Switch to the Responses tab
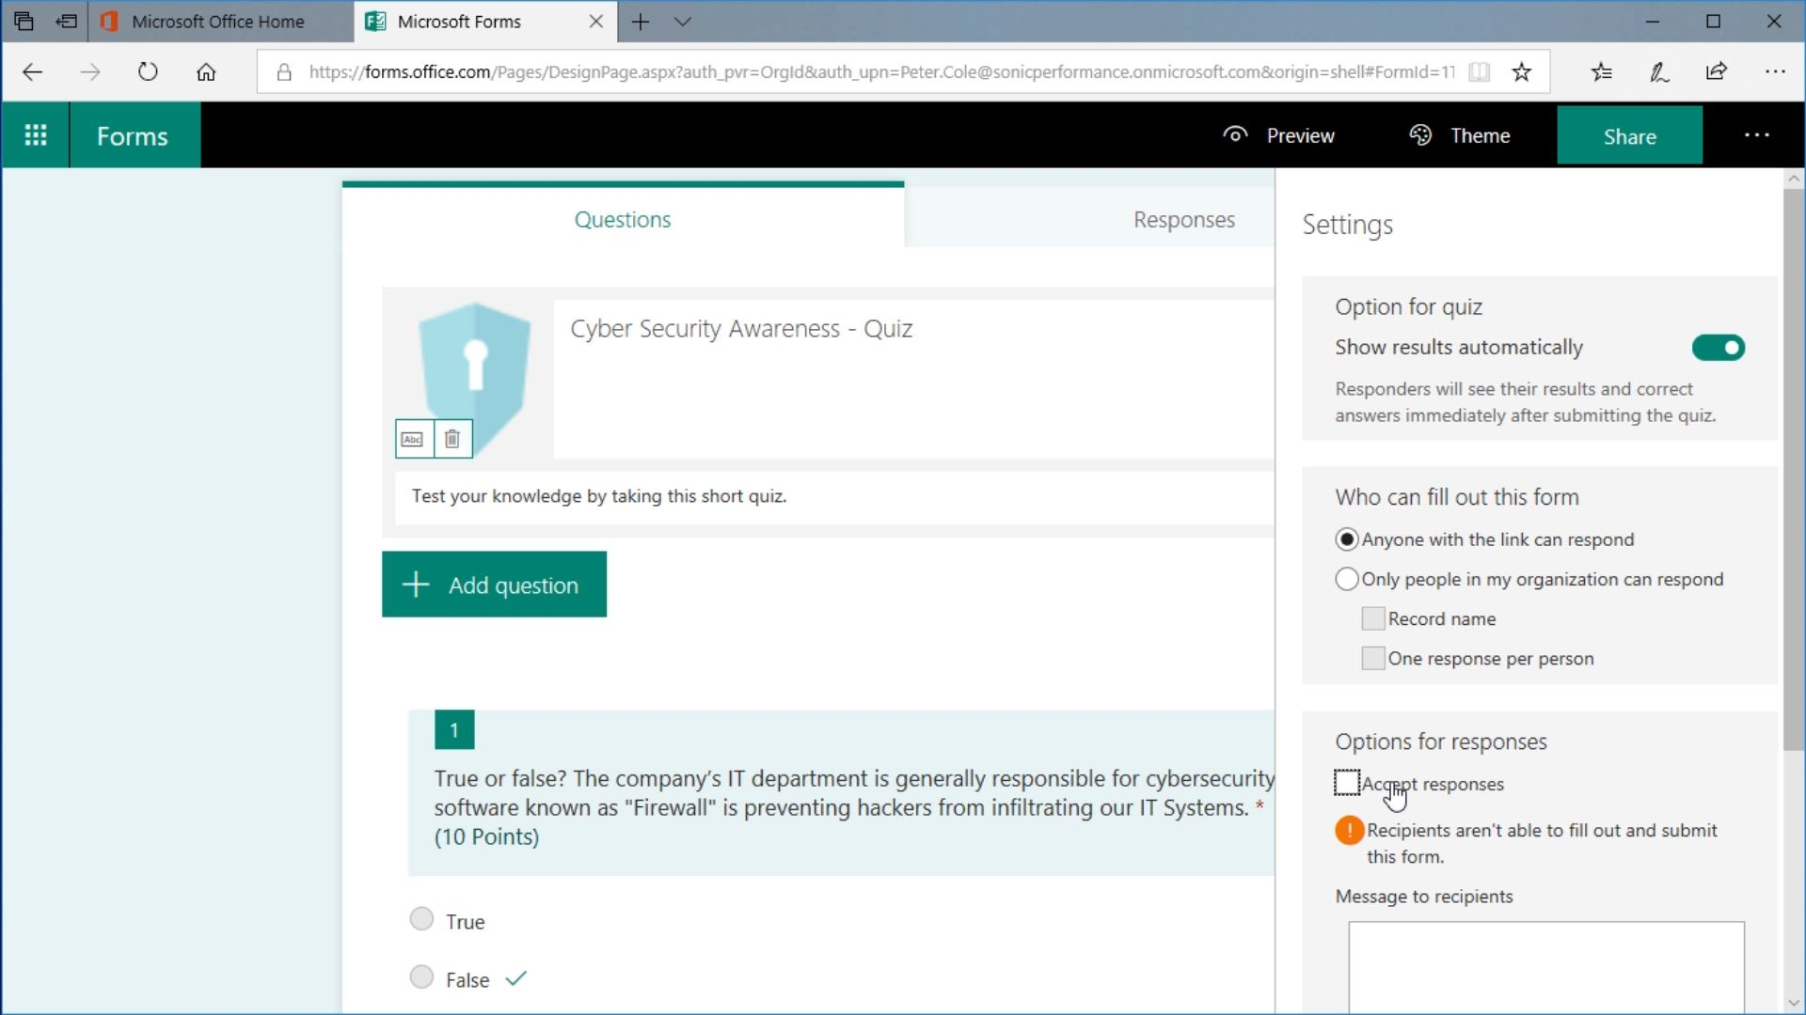Screen dimensions: 1806x1015 click(1184, 218)
